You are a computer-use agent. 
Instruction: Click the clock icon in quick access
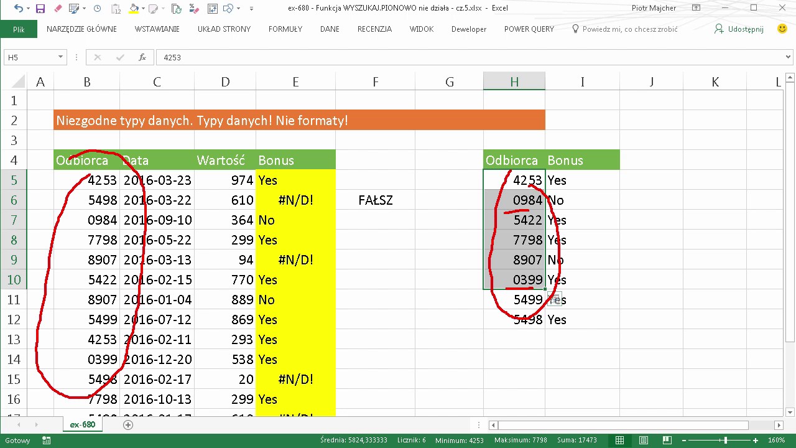97,9
